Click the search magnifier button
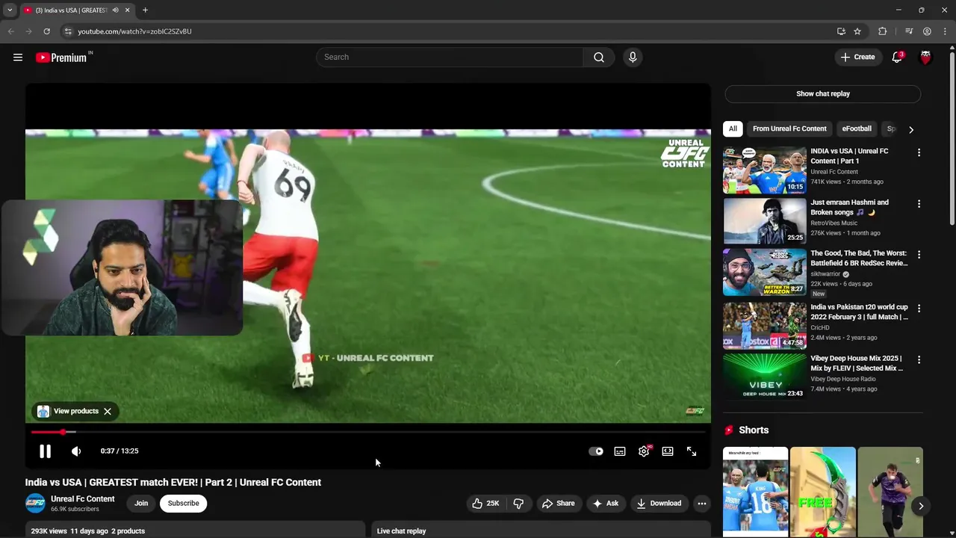956x538 pixels. point(599,58)
